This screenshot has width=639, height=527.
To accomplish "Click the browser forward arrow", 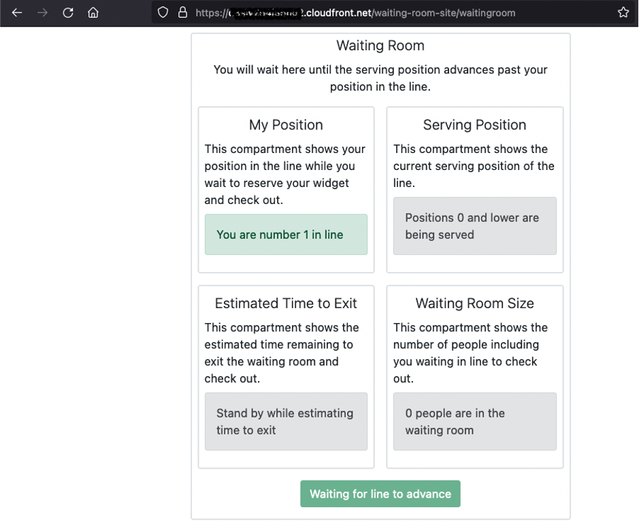I will (42, 13).
